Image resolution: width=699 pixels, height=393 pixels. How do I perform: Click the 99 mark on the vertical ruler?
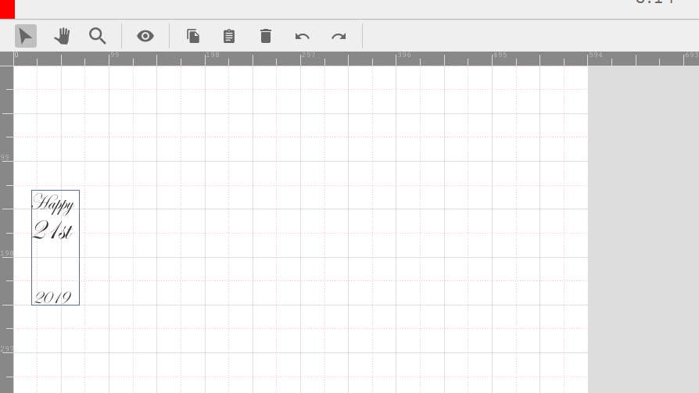pos(5,158)
